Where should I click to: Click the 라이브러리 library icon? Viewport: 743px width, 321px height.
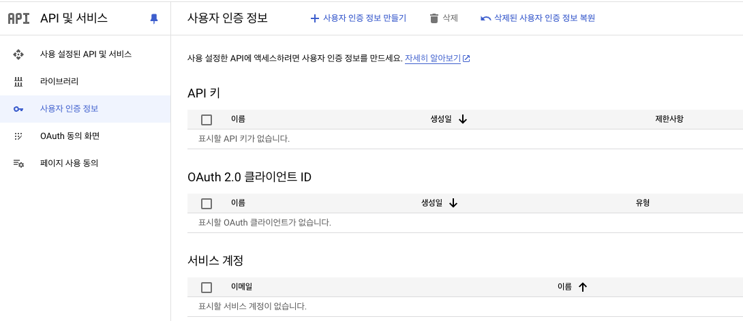click(x=18, y=82)
